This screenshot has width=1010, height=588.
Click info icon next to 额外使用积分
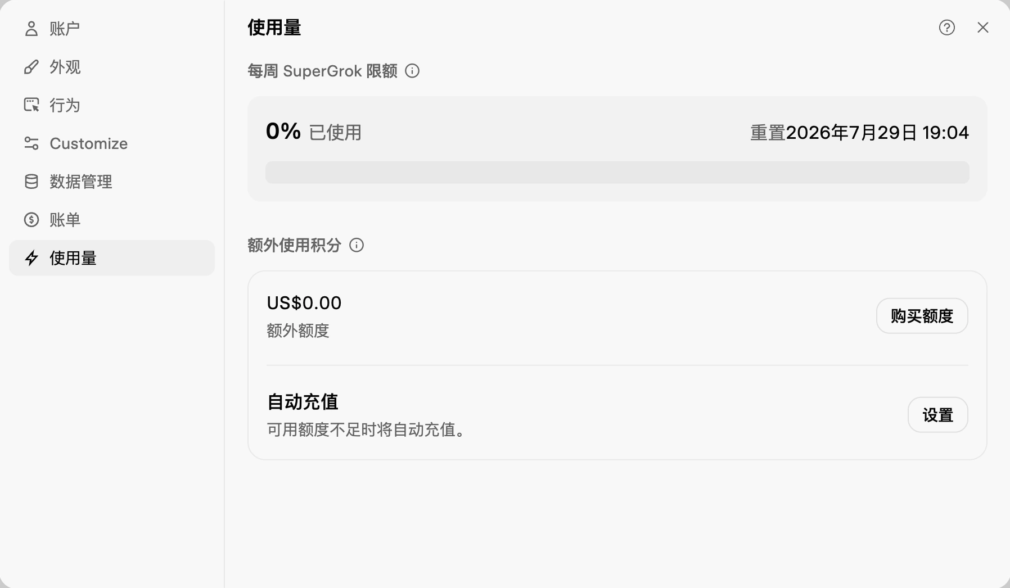[357, 245]
